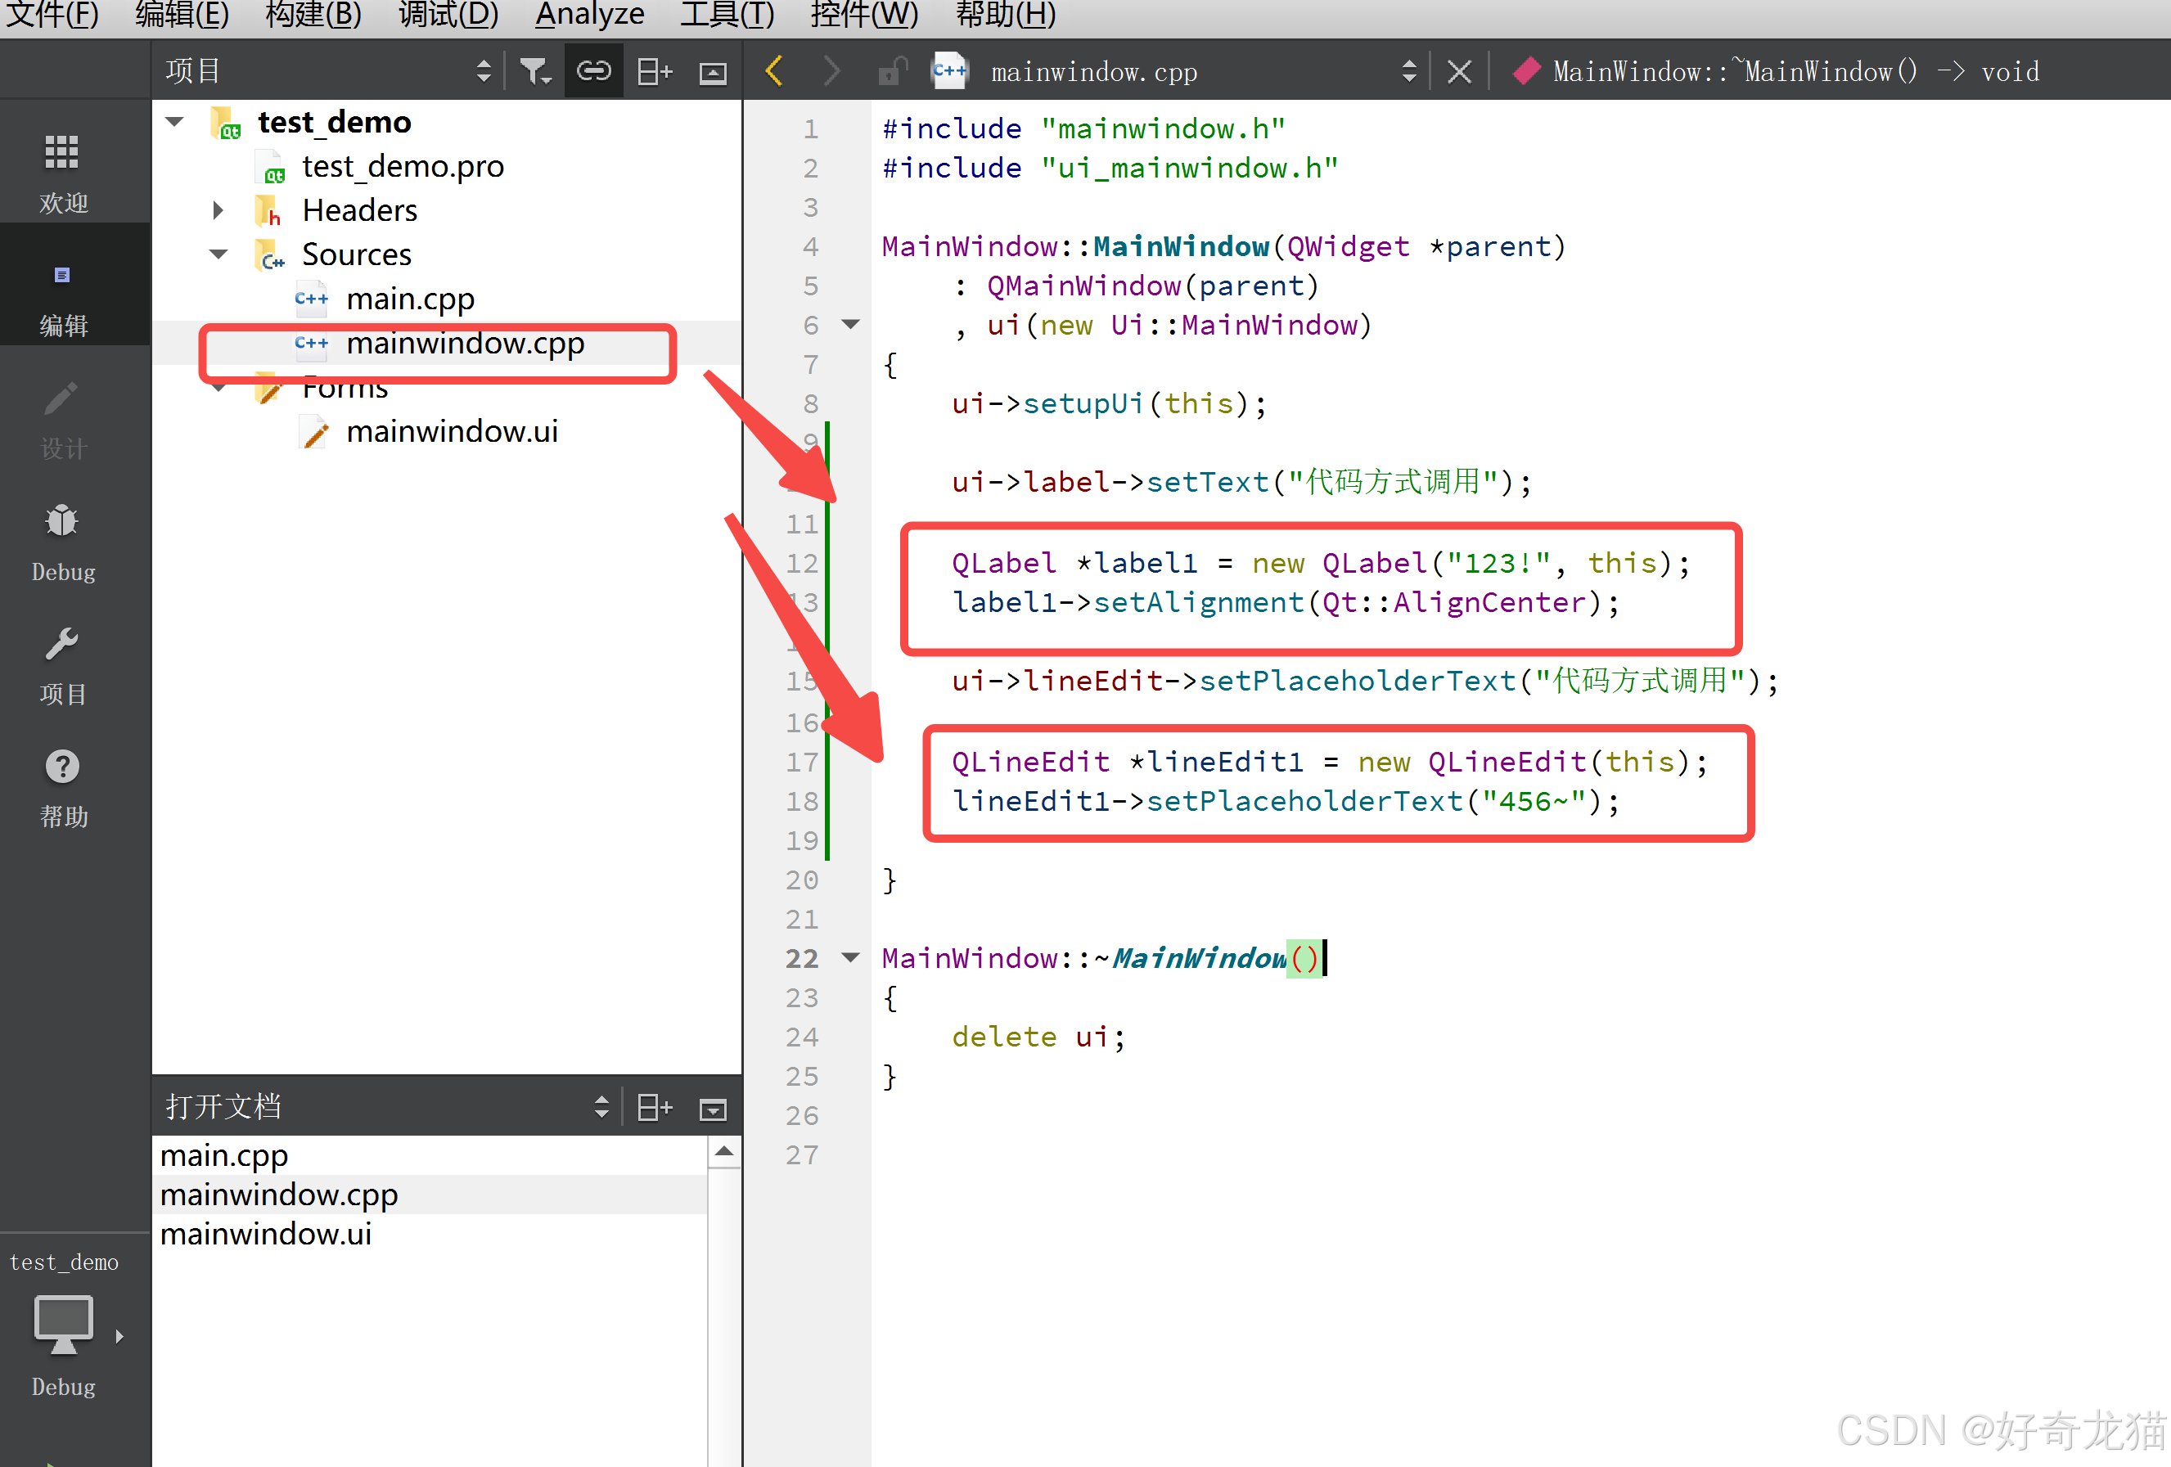Close the project side panel
The width and height of the screenshot is (2171, 1467).
(x=713, y=73)
